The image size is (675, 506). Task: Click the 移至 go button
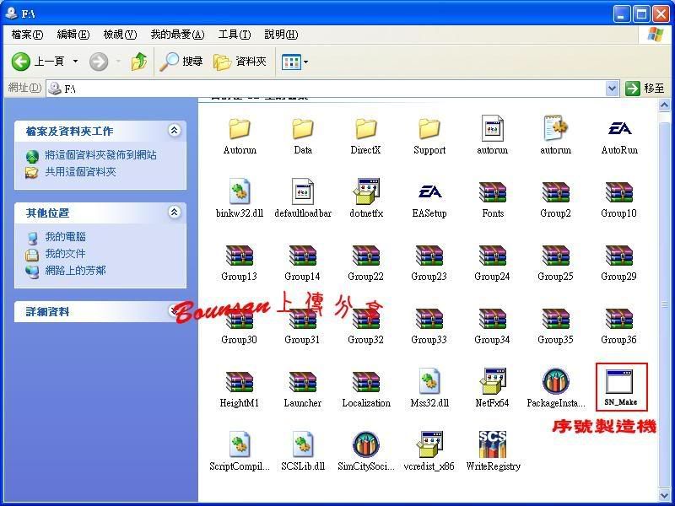[x=645, y=89]
